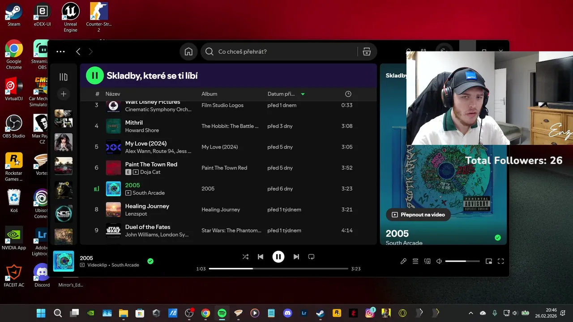Open Instagram from the taskbar
The image size is (573, 322).
(370, 313)
